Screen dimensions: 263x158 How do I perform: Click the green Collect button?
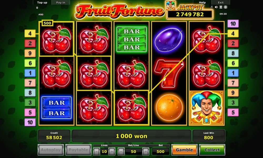click(212, 150)
